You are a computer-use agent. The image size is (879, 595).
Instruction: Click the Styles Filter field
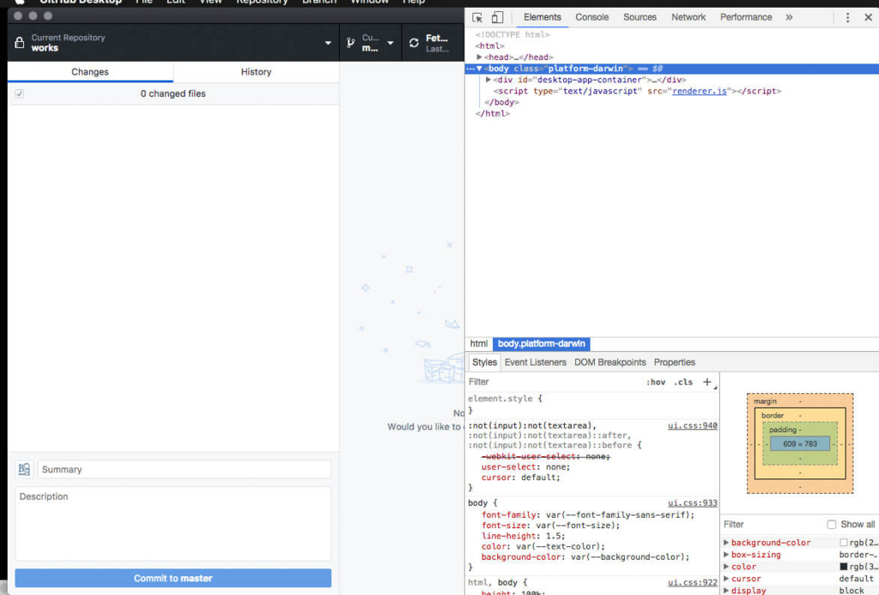pyautogui.click(x=555, y=382)
